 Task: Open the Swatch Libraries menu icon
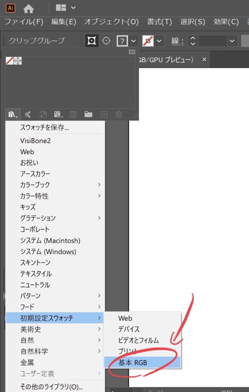coord(13,114)
